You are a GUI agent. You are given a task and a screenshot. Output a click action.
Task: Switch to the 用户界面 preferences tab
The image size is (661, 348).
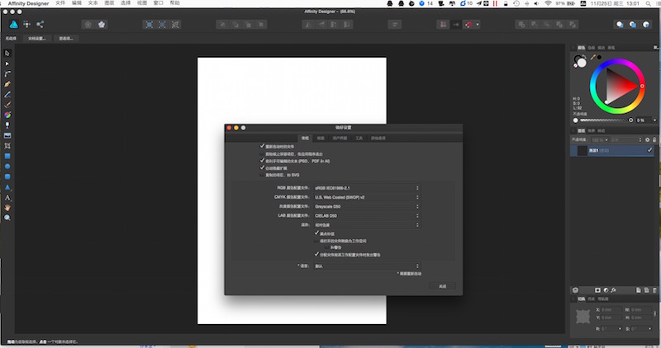339,138
